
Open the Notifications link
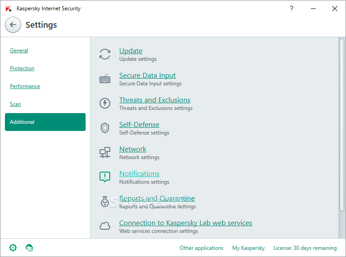tap(139, 174)
